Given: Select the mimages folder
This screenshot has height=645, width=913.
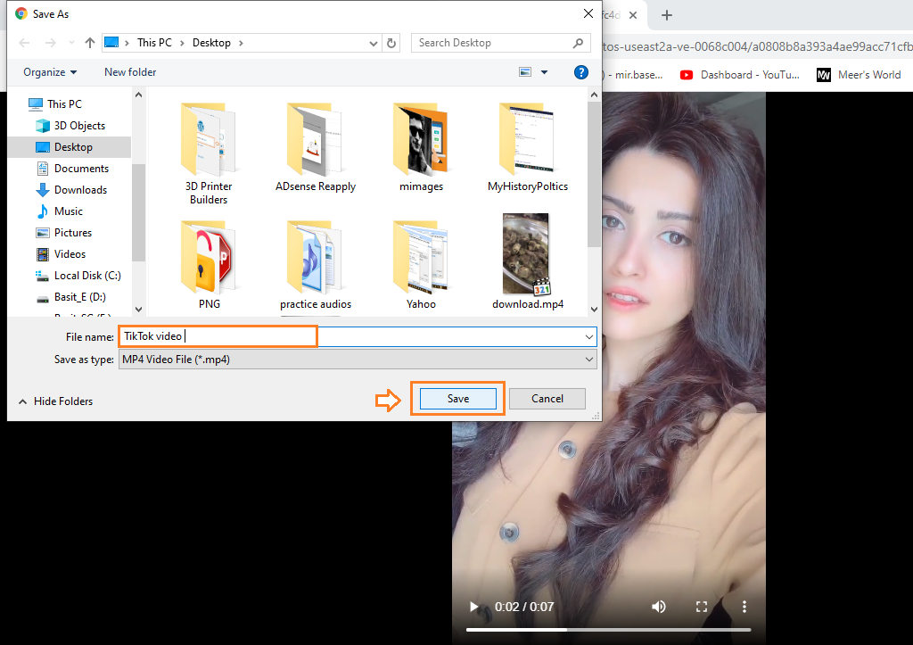Looking at the screenshot, I should 421,147.
